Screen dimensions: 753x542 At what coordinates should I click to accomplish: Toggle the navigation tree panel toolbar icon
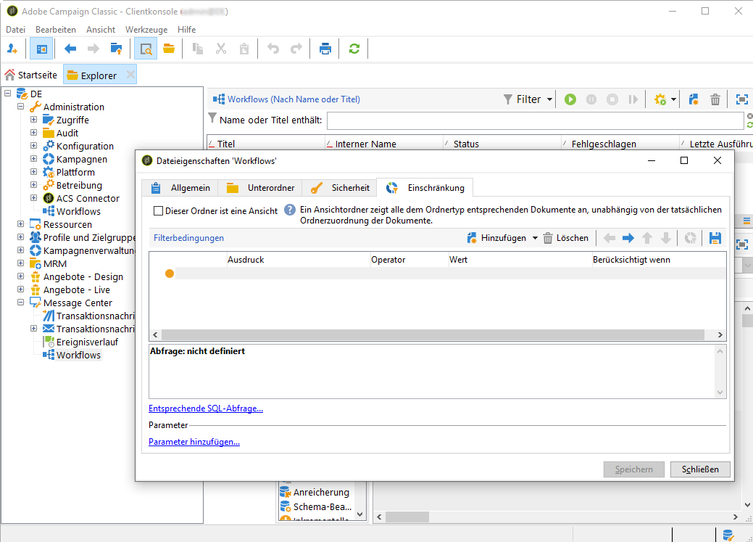click(x=41, y=49)
